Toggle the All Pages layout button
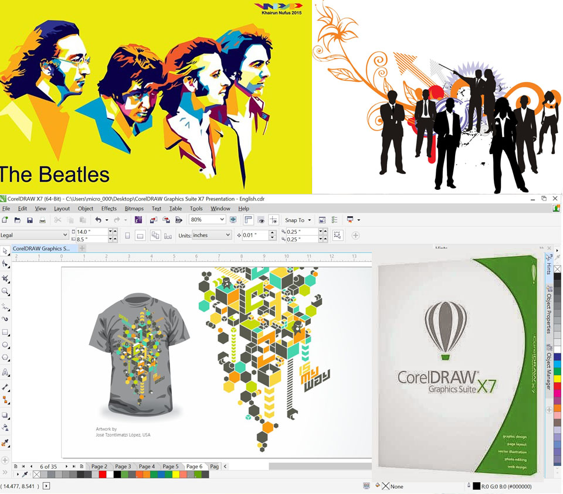Screen dimensions: 563x494 155,236
